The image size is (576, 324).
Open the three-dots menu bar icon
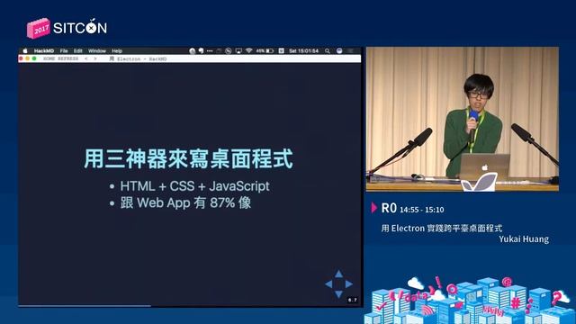pyautogui.click(x=210, y=51)
